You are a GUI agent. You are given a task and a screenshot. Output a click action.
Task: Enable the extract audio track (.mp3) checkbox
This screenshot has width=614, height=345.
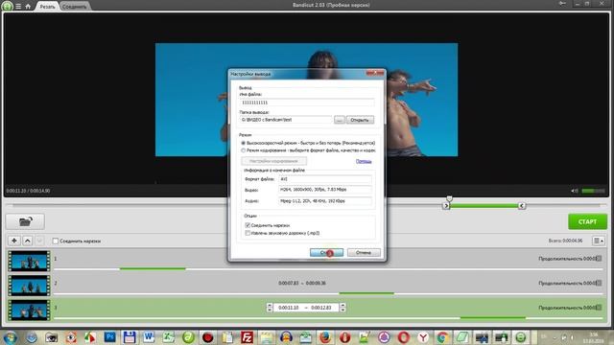tap(248, 233)
